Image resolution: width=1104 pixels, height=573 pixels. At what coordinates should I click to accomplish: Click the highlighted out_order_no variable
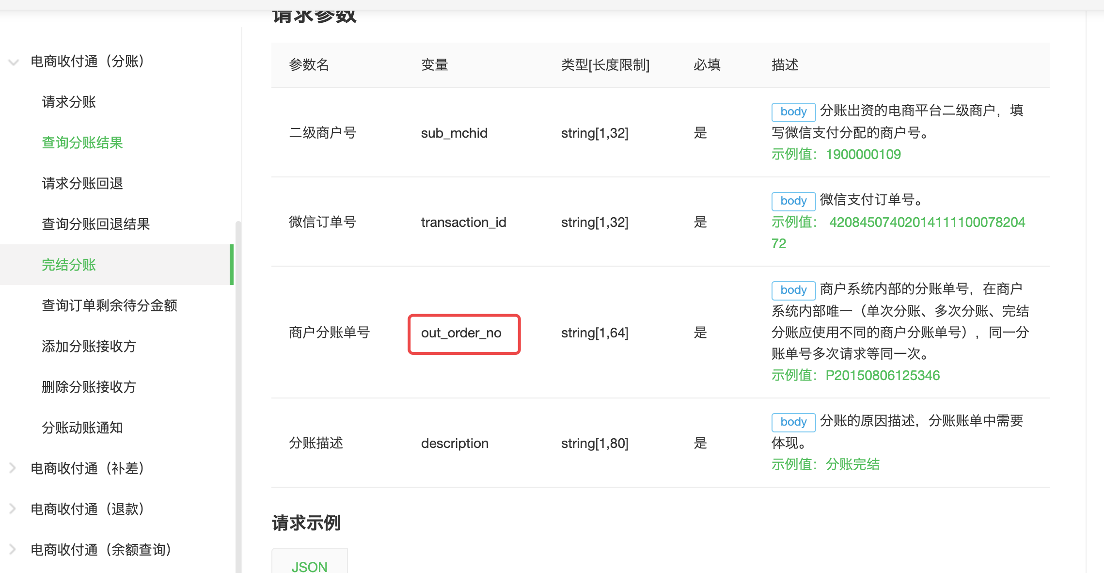click(461, 333)
